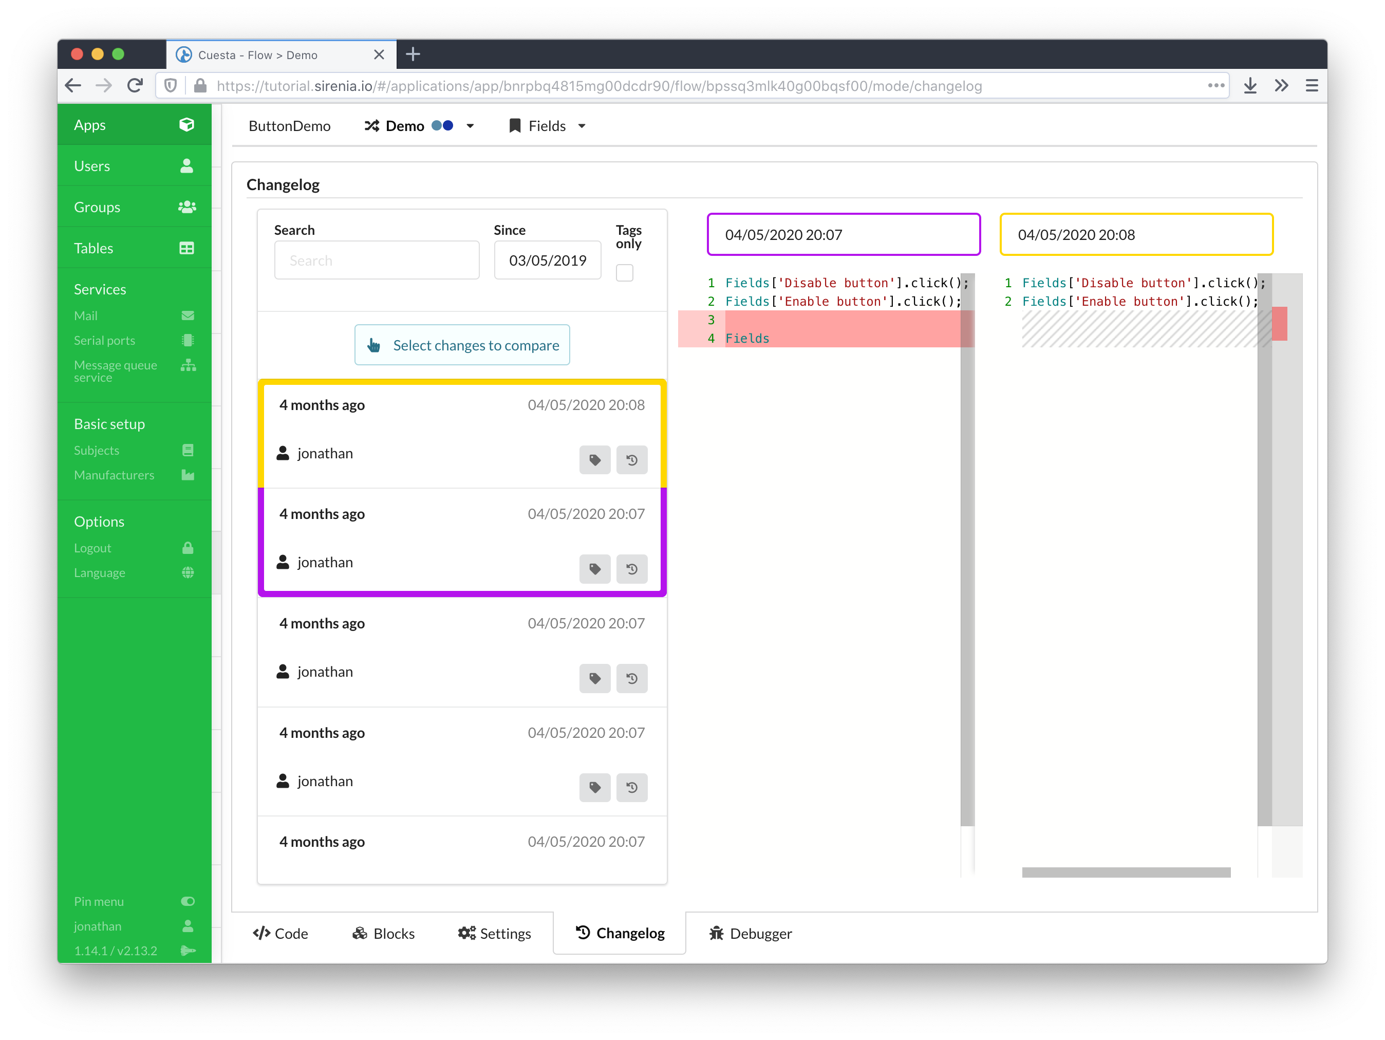Image resolution: width=1385 pixels, height=1040 pixels.
Task: Click the Groups people icon
Action: point(187,207)
